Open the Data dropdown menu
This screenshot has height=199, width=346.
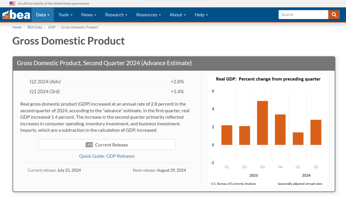(43, 15)
